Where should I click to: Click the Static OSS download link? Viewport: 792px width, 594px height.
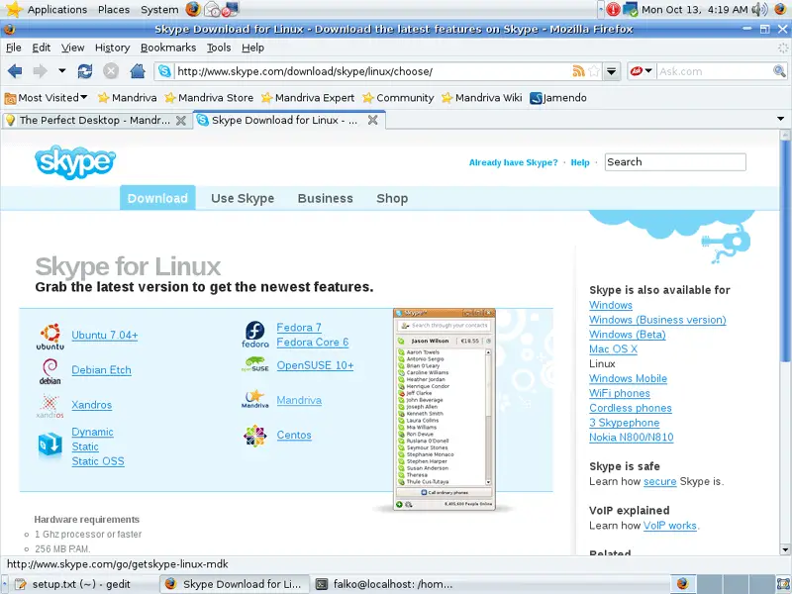click(98, 461)
